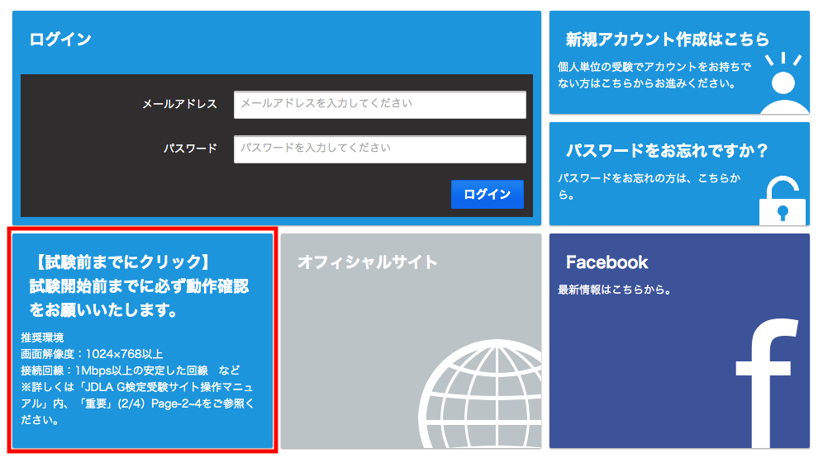Focus the メールアドレス input field
The height and width of the screenshot is (467, 823).
(379, 105)
